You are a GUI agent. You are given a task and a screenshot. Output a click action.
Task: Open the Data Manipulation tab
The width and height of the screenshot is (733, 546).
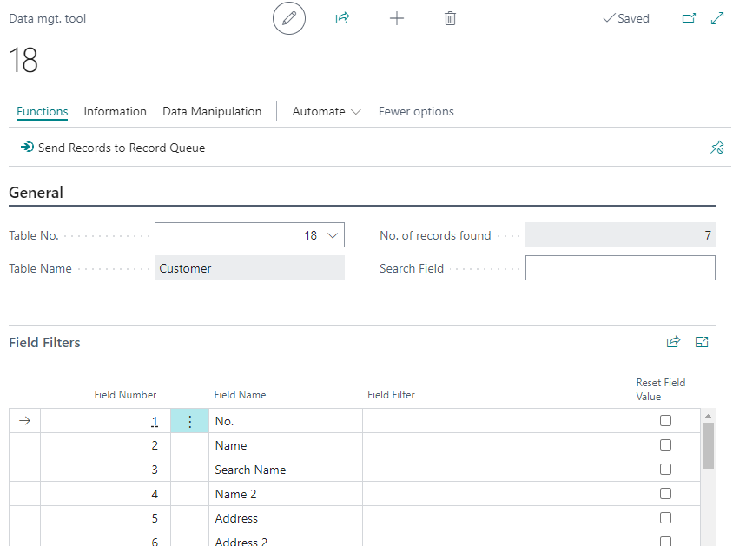coord(212,112)
